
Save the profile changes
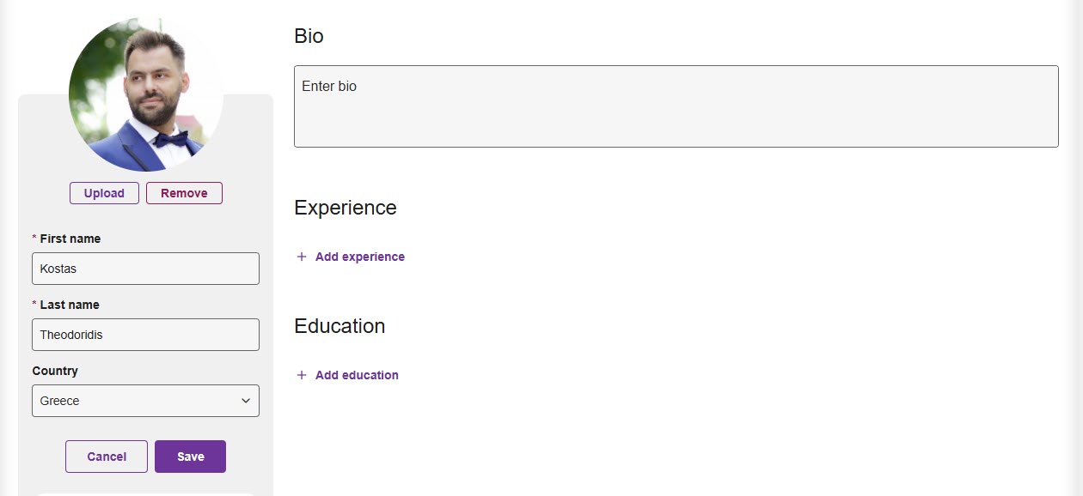click(190, 456)
